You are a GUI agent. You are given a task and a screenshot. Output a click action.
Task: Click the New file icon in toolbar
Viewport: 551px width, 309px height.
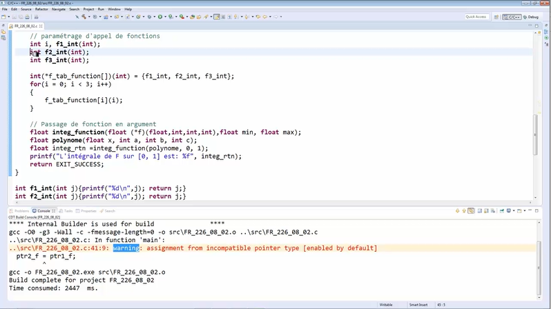(x=5, y=17)
